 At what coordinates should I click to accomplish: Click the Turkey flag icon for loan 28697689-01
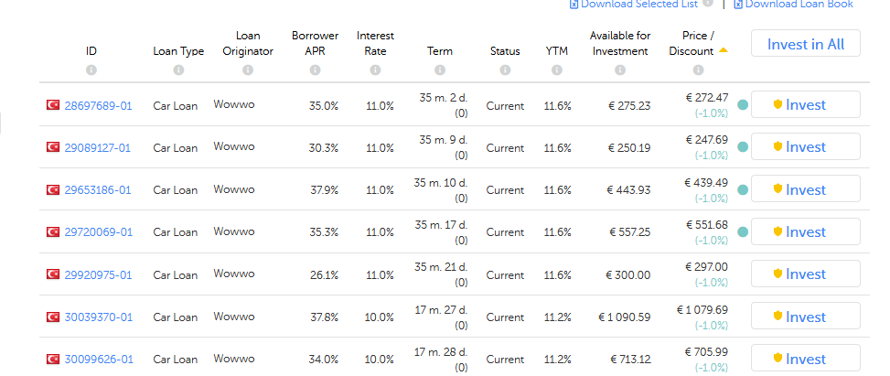click(x=53, y=105)
